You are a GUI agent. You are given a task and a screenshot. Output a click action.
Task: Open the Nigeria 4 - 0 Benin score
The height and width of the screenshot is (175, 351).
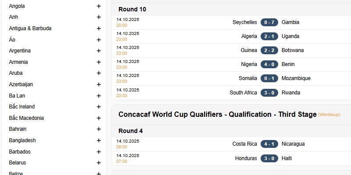(x=269, y=64)
